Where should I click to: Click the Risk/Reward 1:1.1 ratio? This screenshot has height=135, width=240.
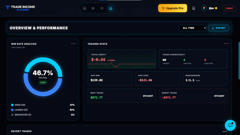[x=190, y=80]
